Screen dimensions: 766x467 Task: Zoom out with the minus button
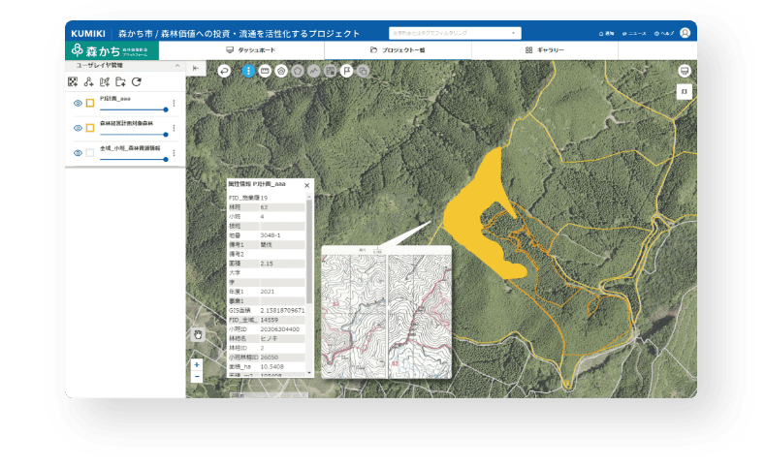197,377
